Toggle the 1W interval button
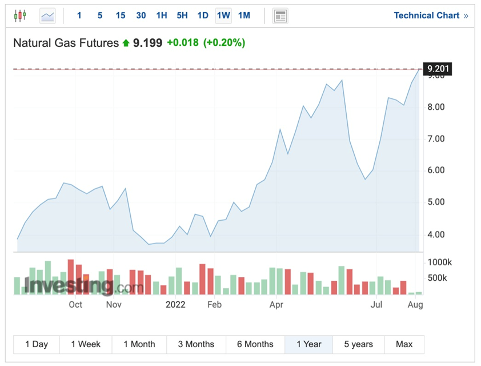The image size is (481, 366). click(x=223, y=15)
